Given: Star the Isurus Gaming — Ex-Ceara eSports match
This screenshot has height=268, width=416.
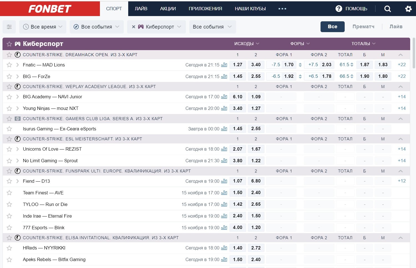Looking at the screenshot, I should coord(9,129).
